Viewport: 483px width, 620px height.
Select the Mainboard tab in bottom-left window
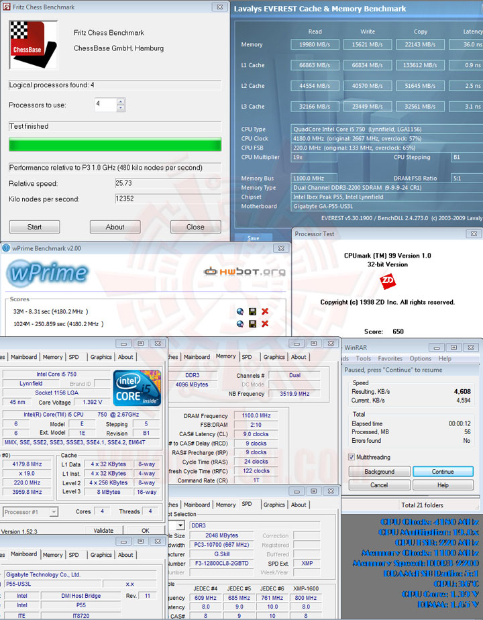[x=23, y=554]
